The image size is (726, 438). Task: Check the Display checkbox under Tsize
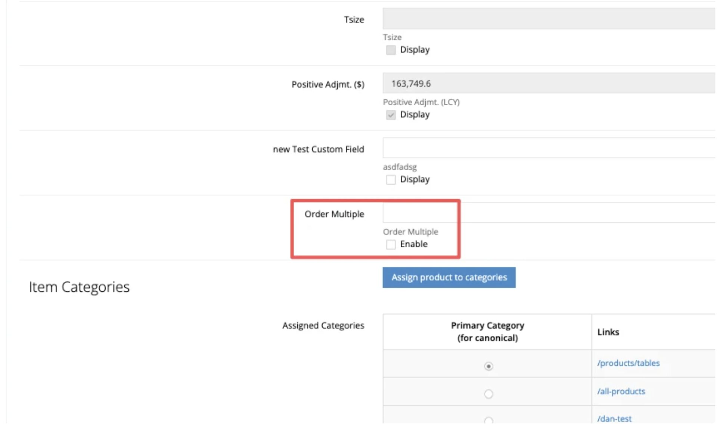pos(391,50)
